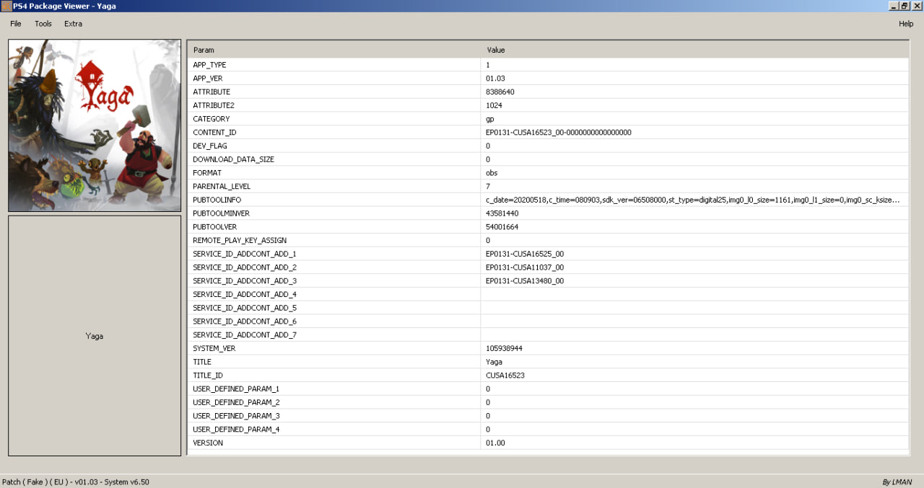The height and width of the screenshot is (488, 924).
Task: Select the SERVICE_ID_ADDCONT_ADD_1 parameter
Action: (x=245, y=254)
